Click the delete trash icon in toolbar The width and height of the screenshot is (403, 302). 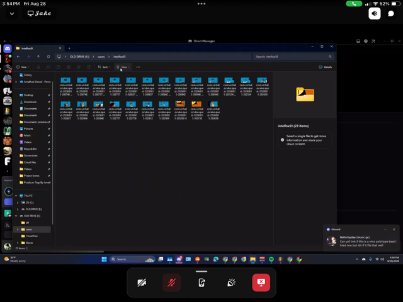89,67
